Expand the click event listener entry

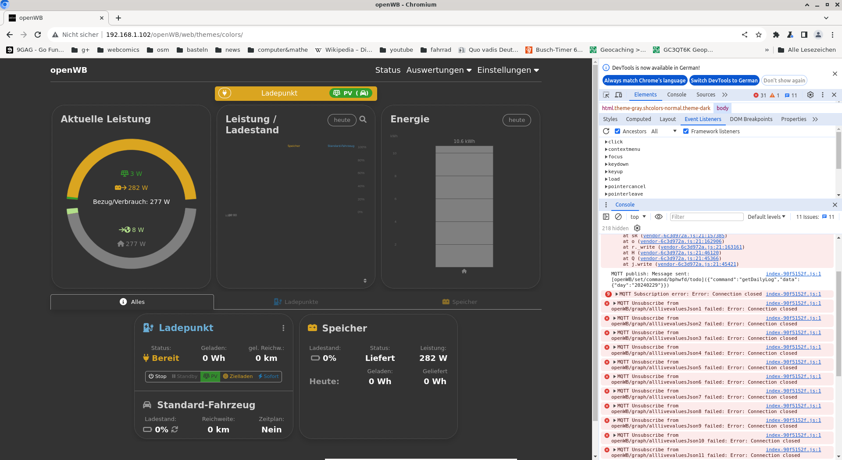pos(606,142)
